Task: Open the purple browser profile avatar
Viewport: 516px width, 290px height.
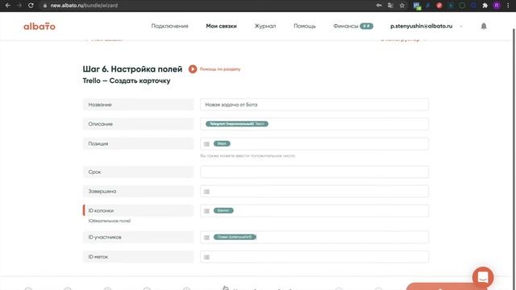Action: (497, 6)
